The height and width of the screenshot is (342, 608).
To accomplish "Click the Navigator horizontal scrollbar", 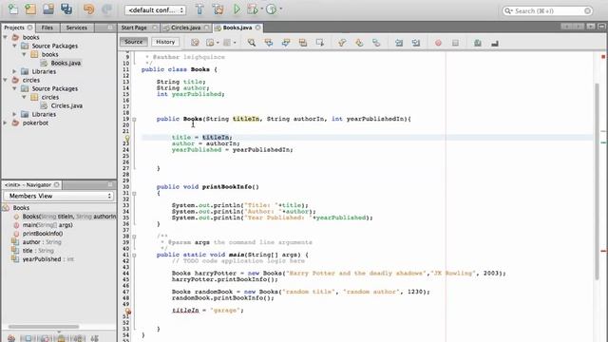I will [44, 327].
